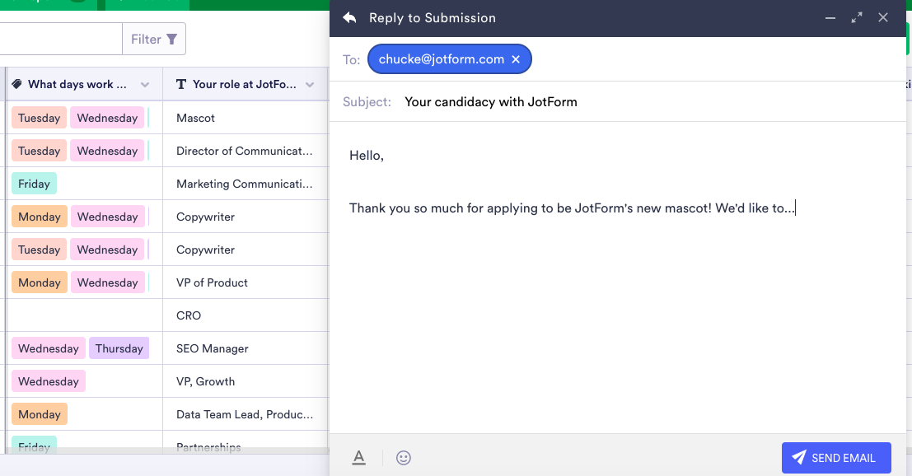
Task: Remove chucke@jotform.com recipient chip
Action: point(516,59)
